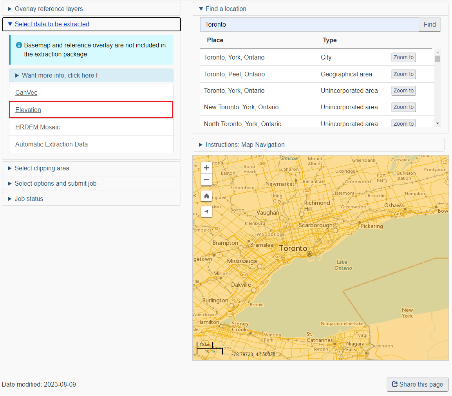Zoom to Toronto, Peel, Ontario
Image resolution: width=452 pixels, height=396 pixels.
403,74
